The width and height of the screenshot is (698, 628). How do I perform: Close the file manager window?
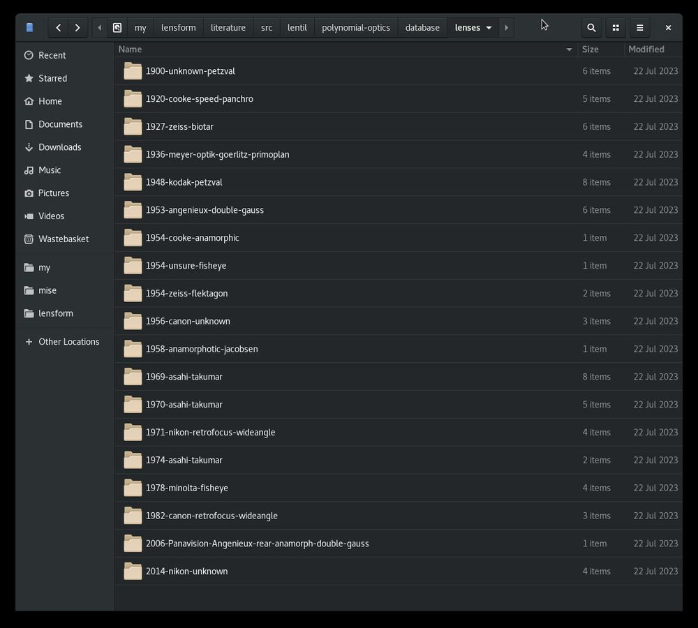668,28
